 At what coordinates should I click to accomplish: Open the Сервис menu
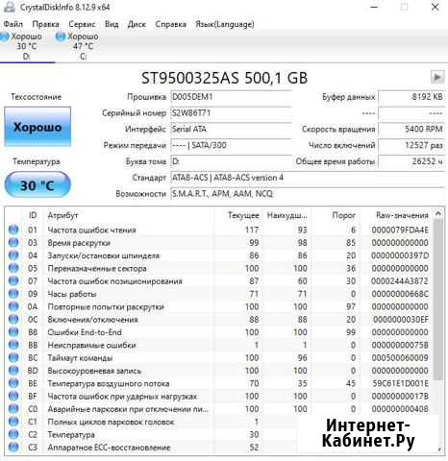tap(82, 24)
